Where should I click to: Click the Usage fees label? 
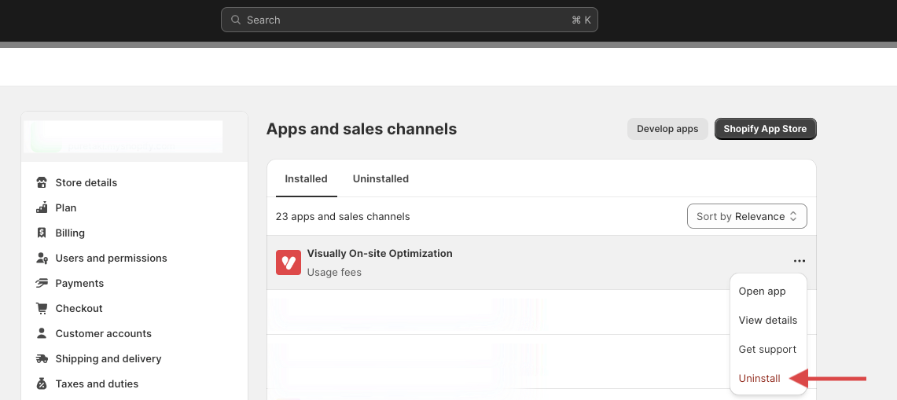click(x=334, y=273)
